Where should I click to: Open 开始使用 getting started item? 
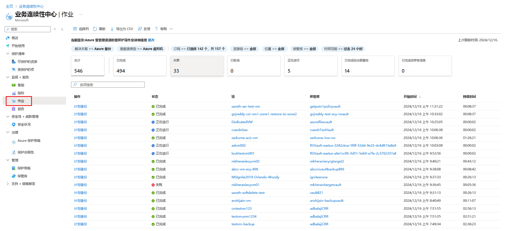click(x=18, y=46)
